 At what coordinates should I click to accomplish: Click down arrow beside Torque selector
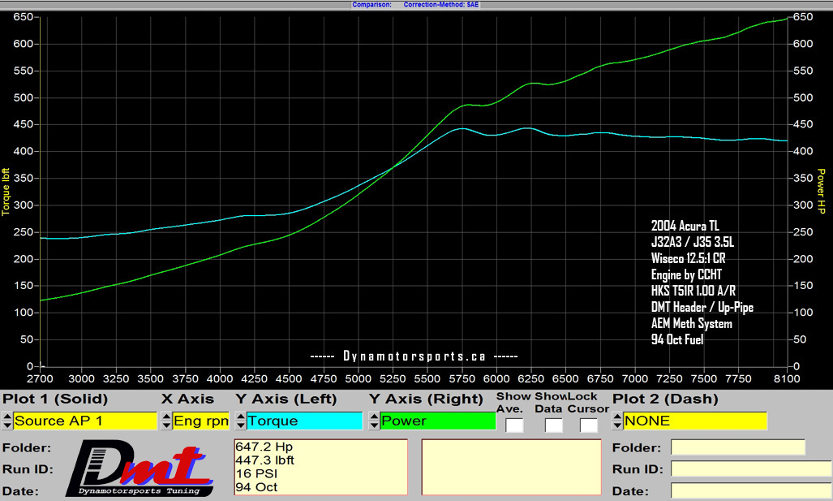click(241, 425)
